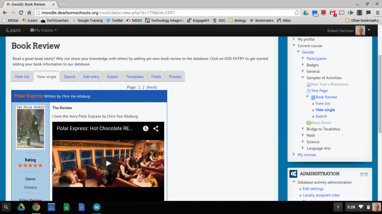Bookmark this page with the star icon
Screen dimensions: 382x214
[297, 13]
